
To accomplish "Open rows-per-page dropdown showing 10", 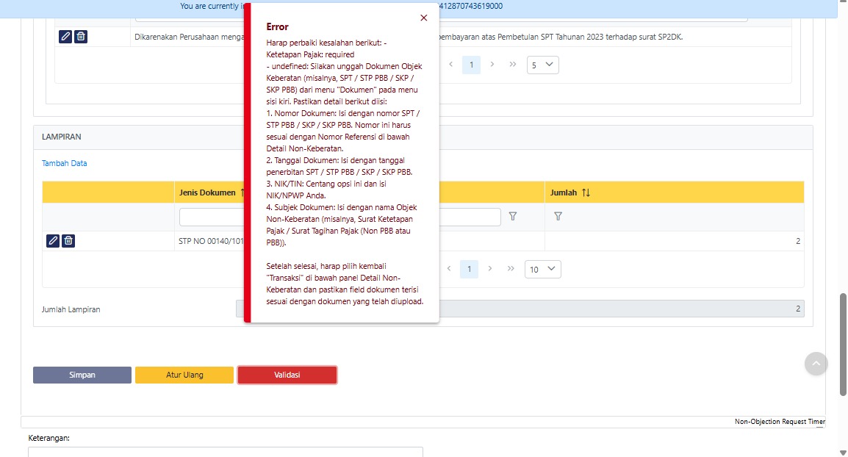I will pyautogui.click(x=542, y=270).
